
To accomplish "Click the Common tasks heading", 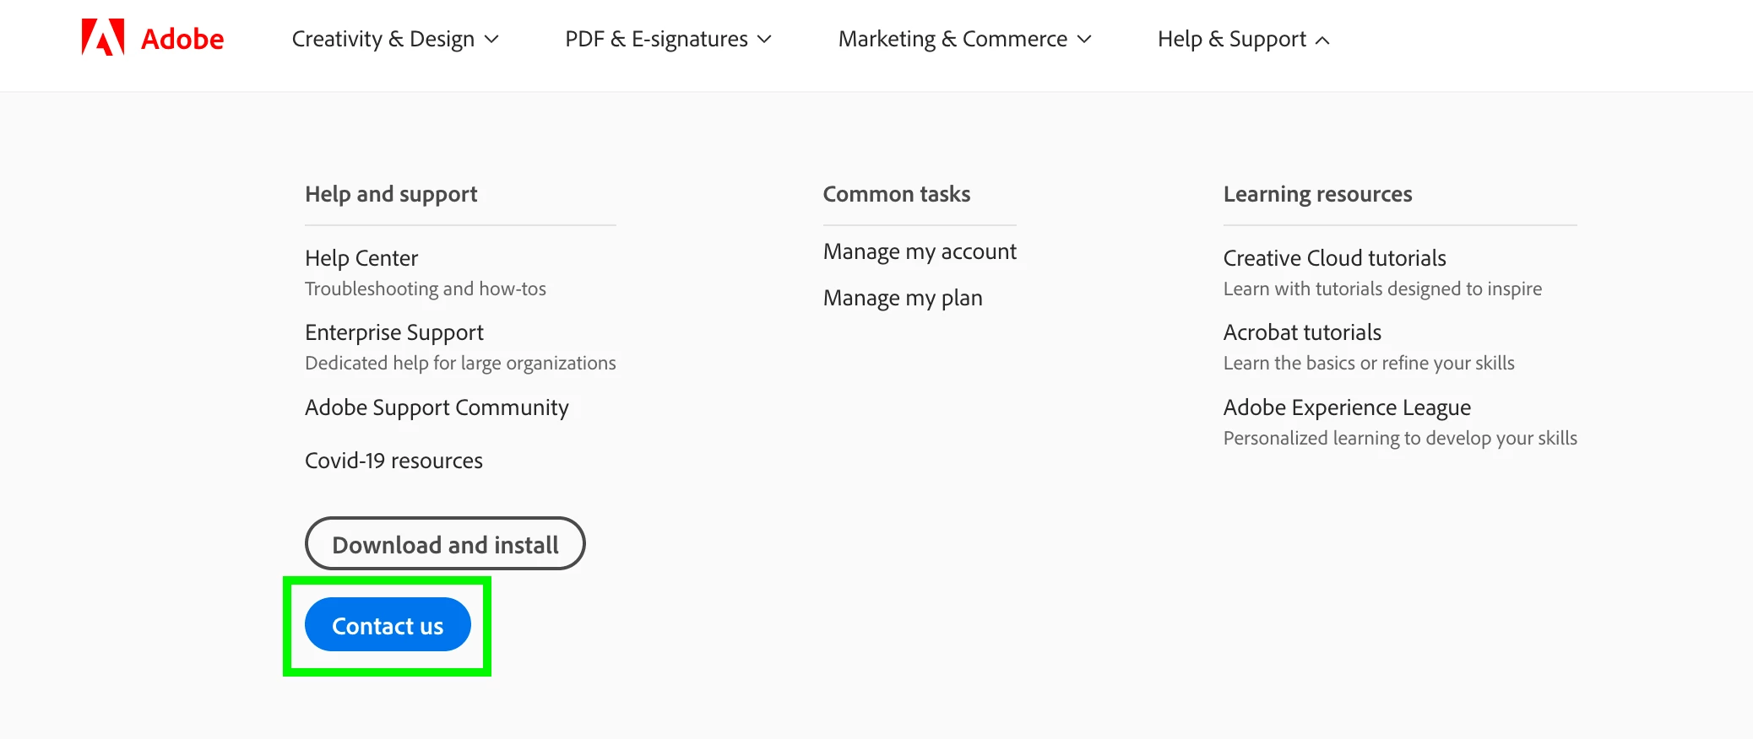I will tap(897, 194).
